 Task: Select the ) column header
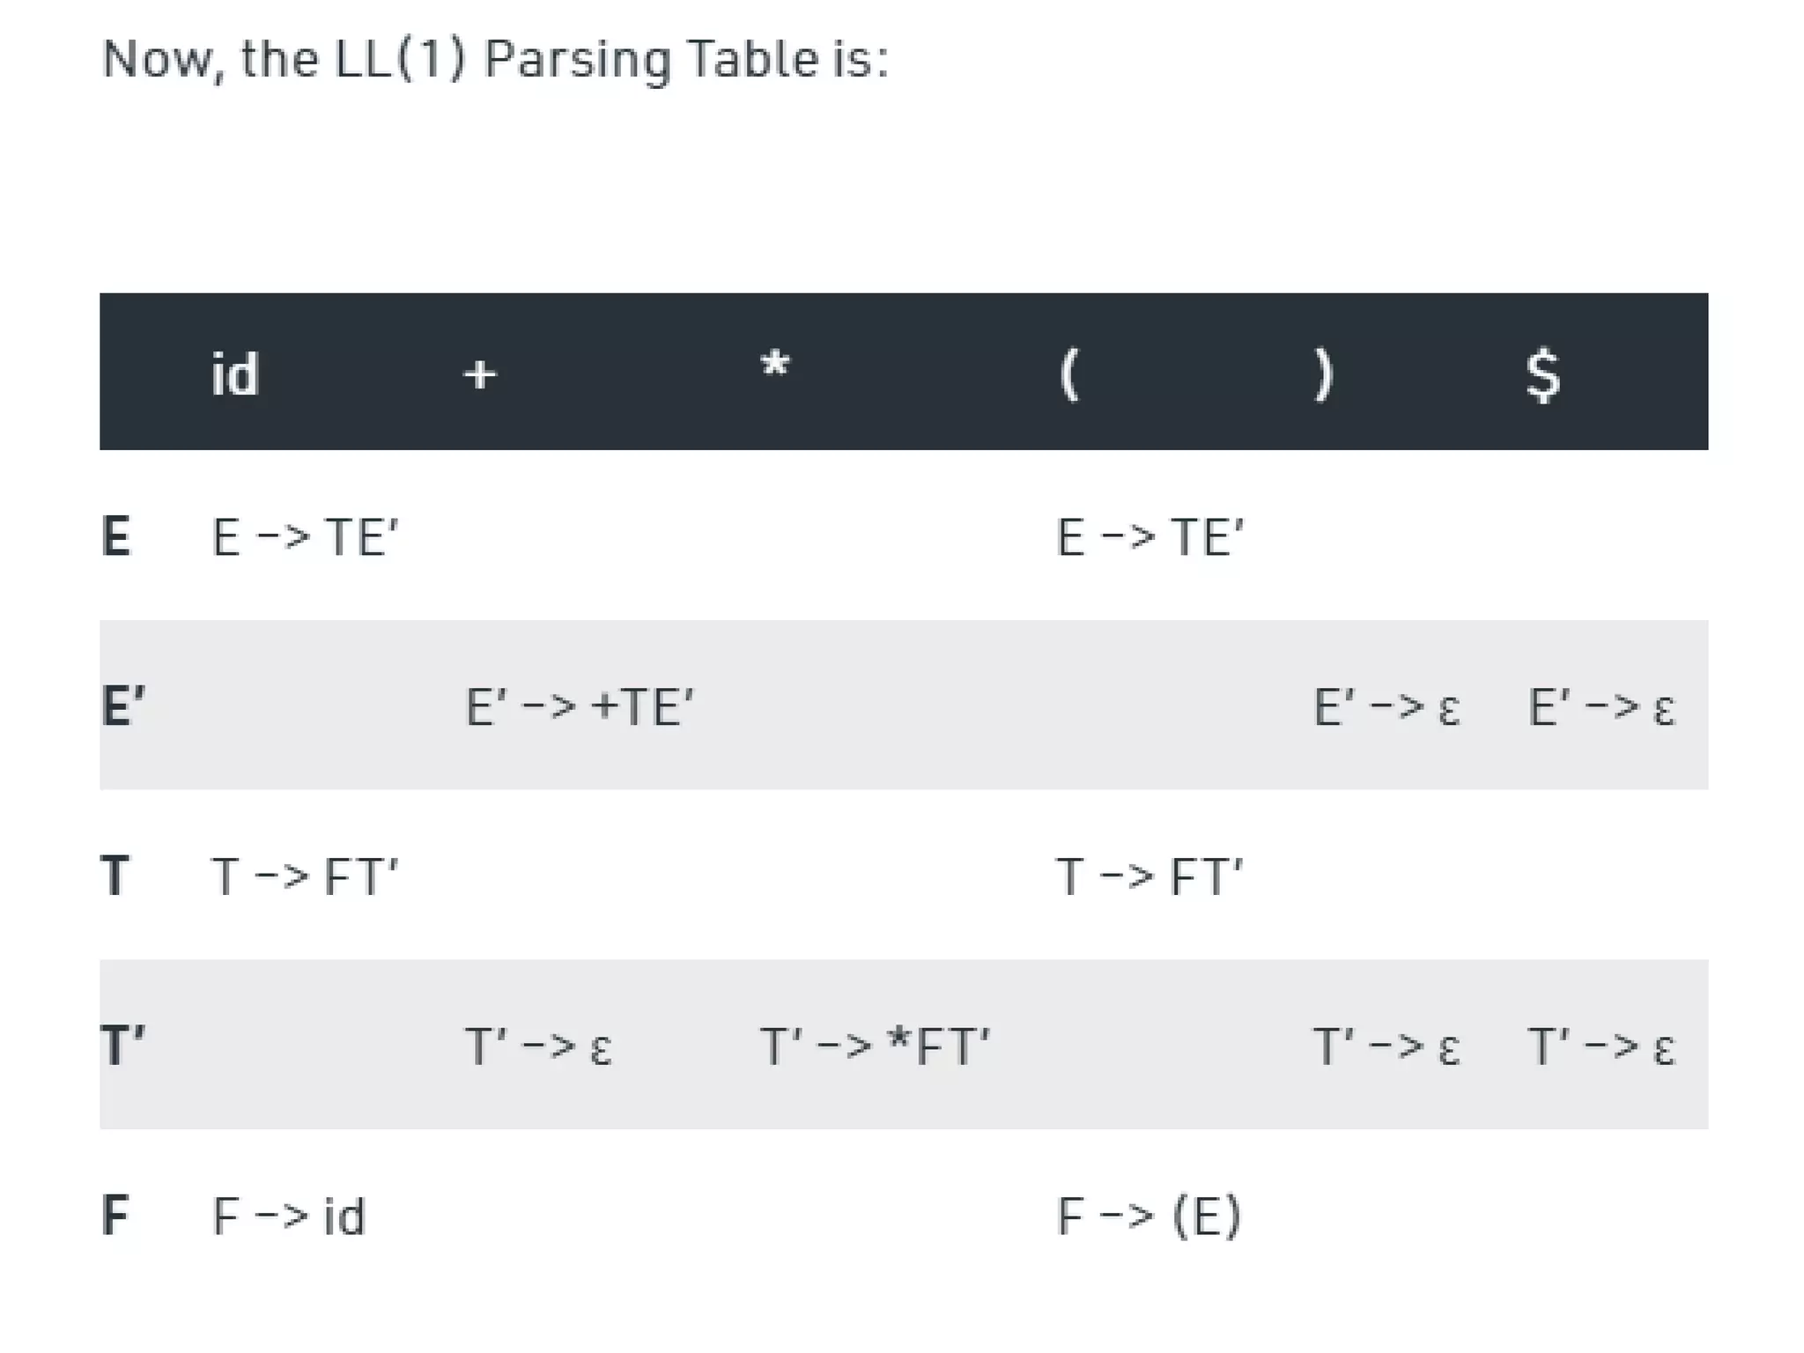pos(1323,374)
